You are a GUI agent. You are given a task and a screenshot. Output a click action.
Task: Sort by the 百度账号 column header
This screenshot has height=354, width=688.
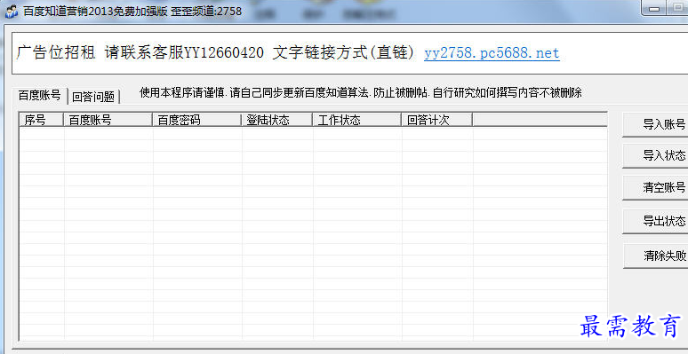(x=108, y=120)
